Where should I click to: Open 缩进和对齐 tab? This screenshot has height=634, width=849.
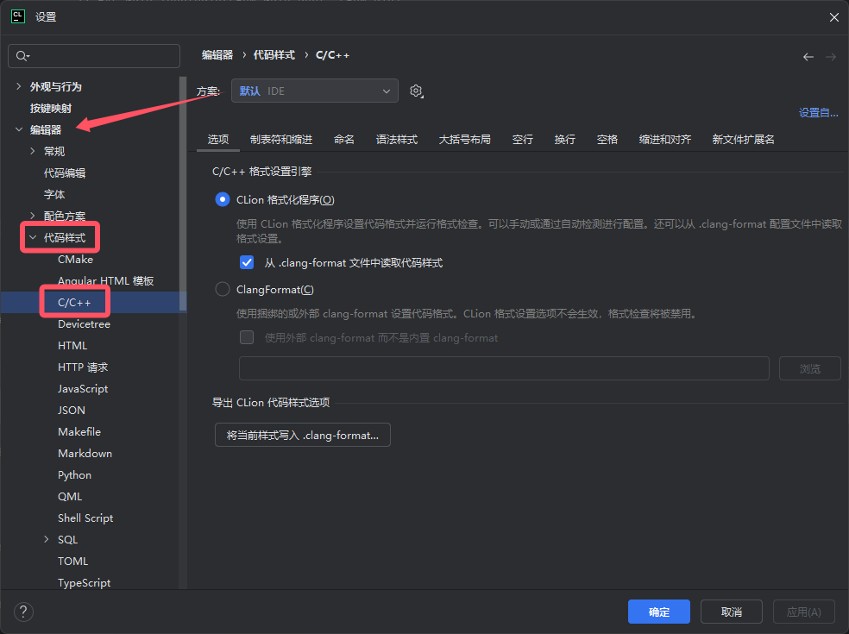(x=665, y=140)
